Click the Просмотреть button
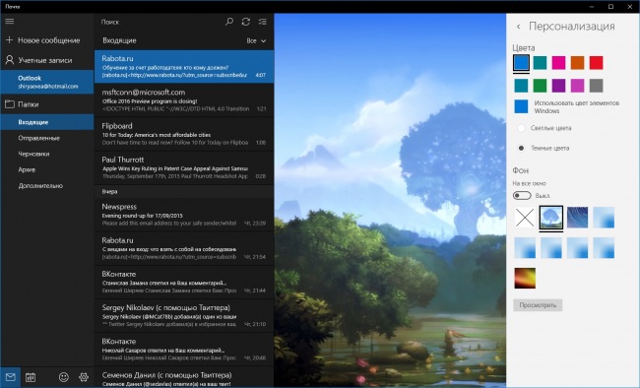 (538, 305)
